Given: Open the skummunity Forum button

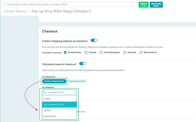Looking at the screenshot, I should pyautogui.click(x=156, y=5).
